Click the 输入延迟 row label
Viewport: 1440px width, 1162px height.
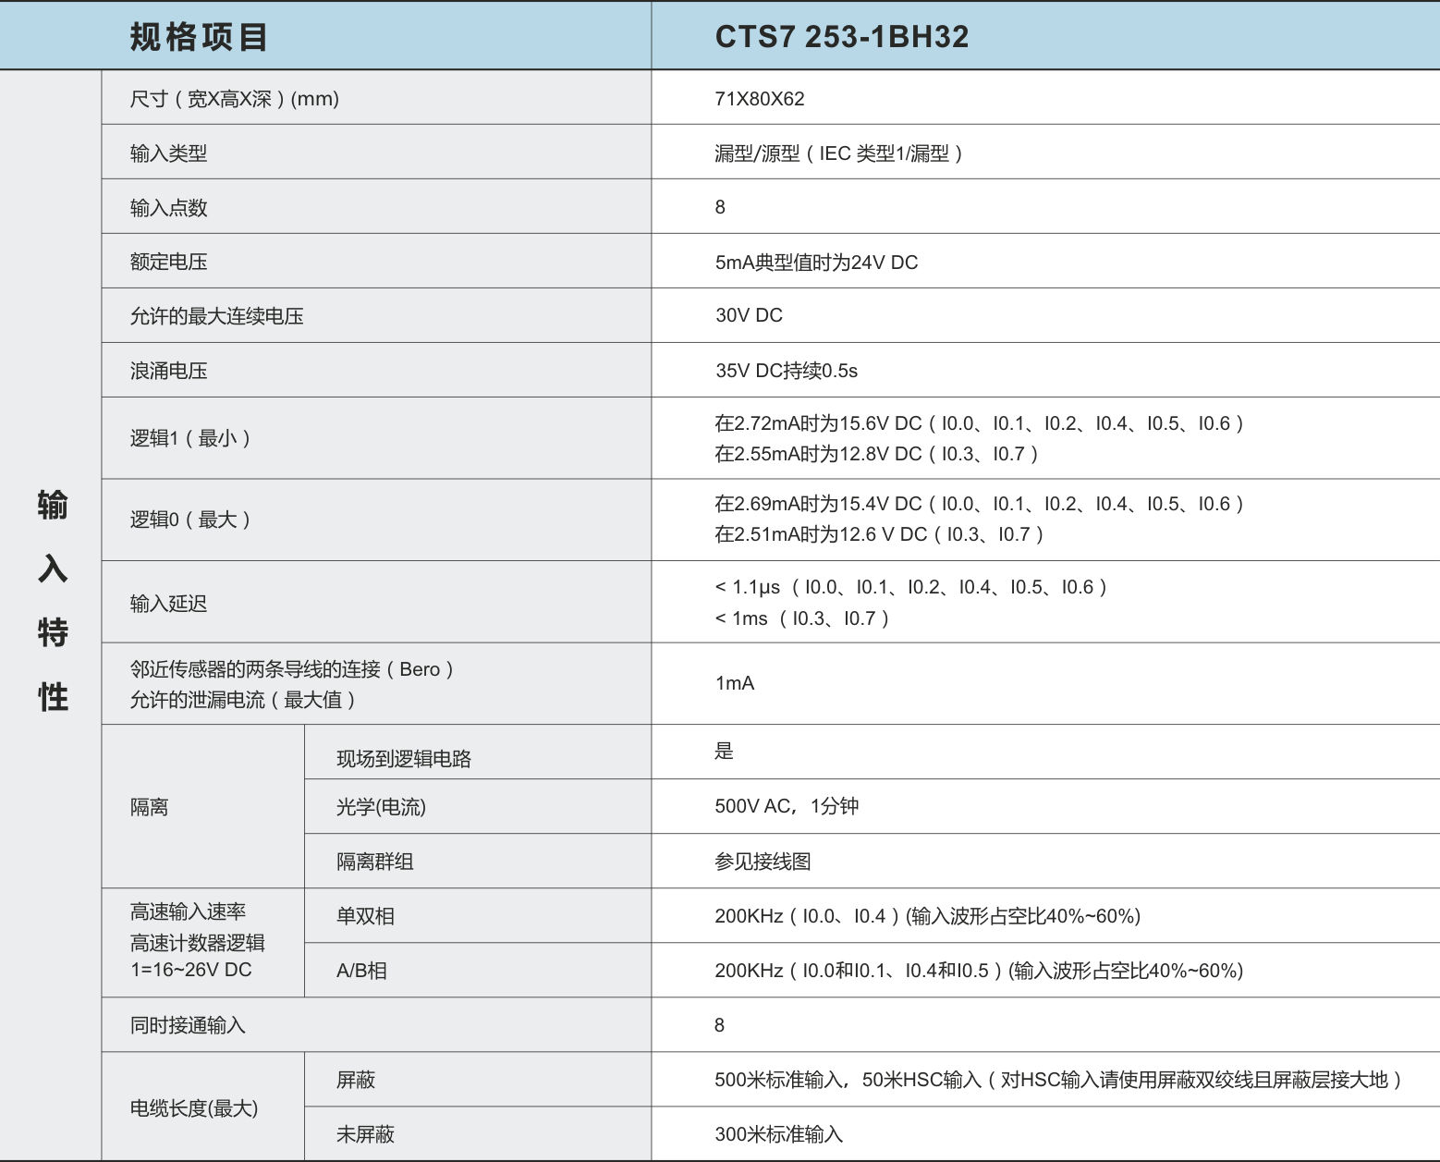tap(168, 604)
